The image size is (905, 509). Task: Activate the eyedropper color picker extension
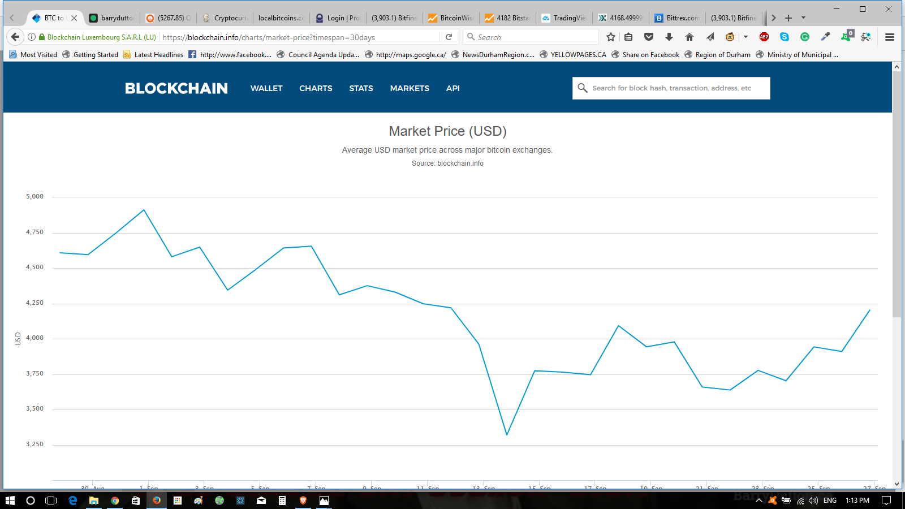tap(825, 37)
